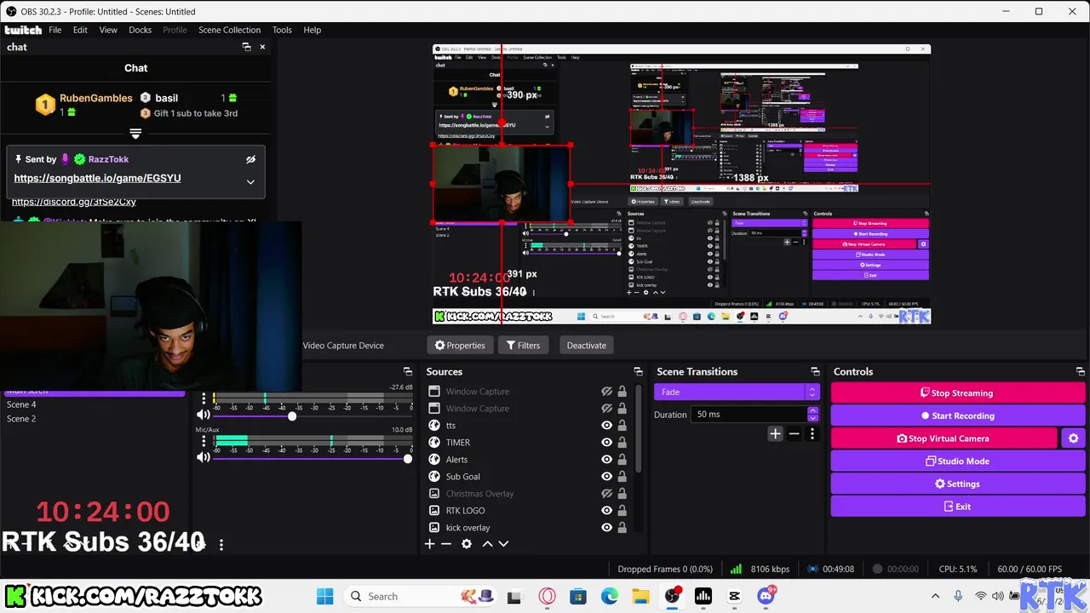The height and width of the screenshot is (613, 1090).
Task: Open source Properties above the docks
Action: point(460,345)
